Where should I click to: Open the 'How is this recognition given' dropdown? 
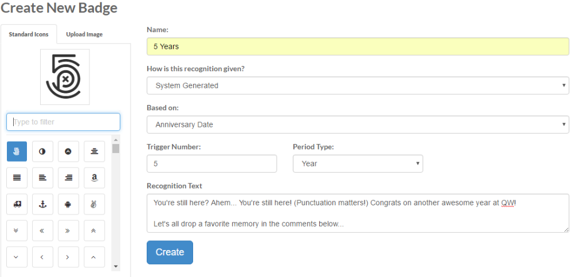pyautogui.click(x=358, y=85)
